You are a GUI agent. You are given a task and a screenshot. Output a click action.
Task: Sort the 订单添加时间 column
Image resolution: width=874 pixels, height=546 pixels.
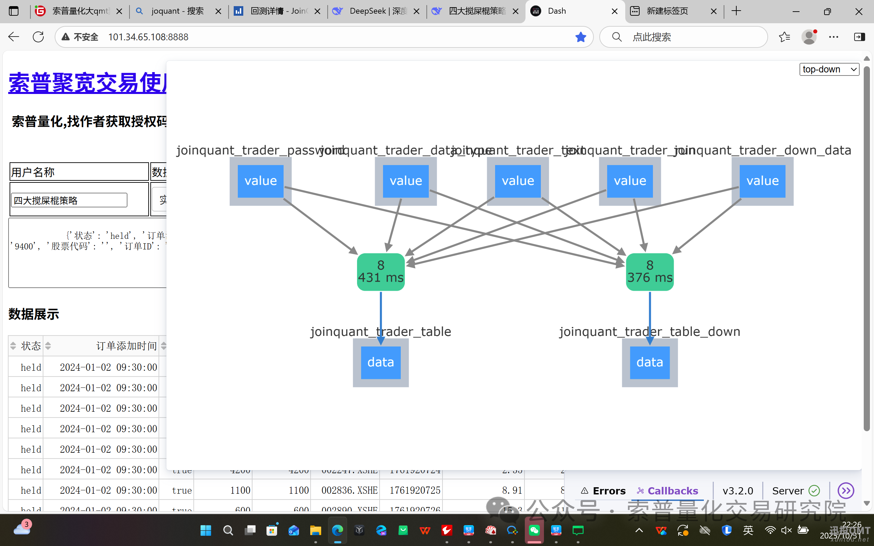(48, 346)
